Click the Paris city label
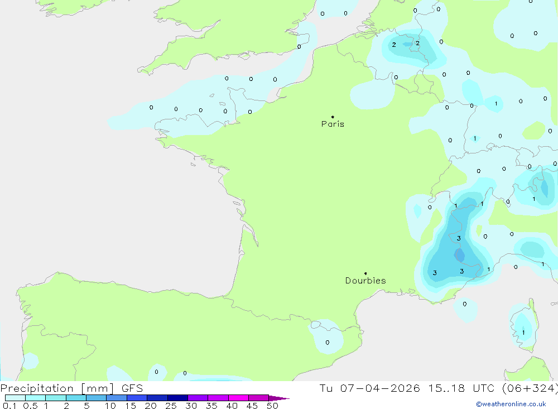 pyautogui.click(x=333, y=124)
